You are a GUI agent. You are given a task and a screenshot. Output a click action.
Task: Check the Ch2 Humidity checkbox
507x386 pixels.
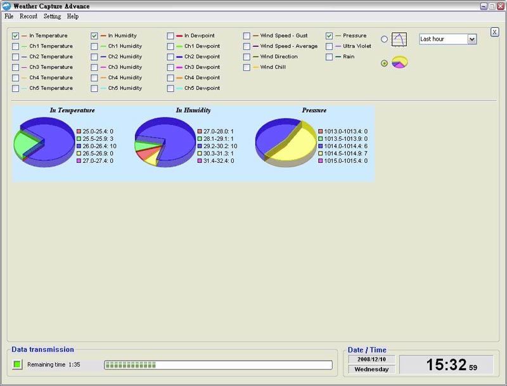click(x=94, y=56)
